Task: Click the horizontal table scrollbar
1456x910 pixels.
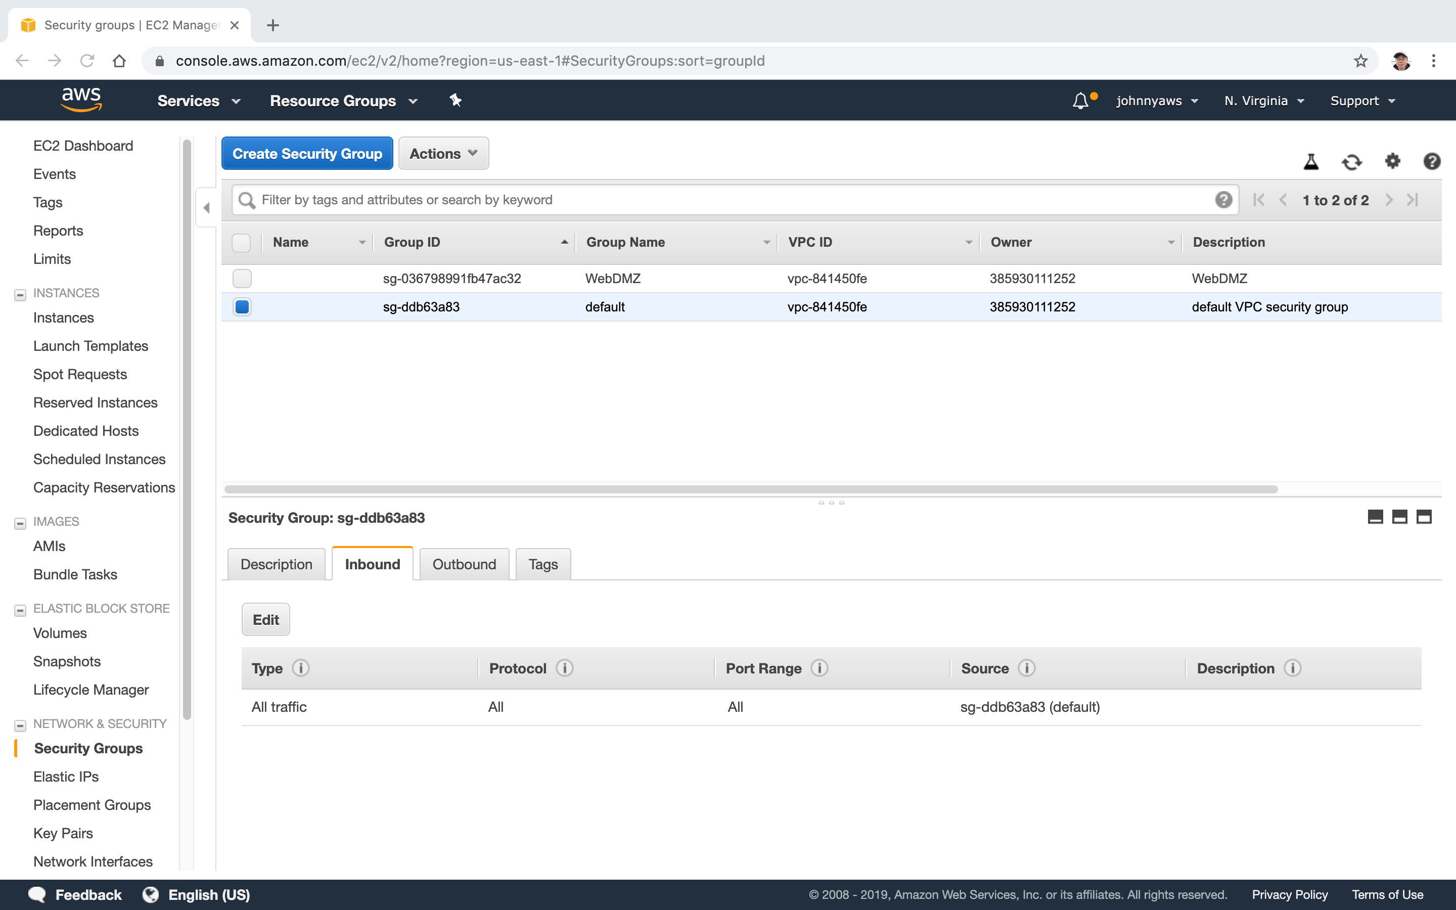Action: [751, 489]
